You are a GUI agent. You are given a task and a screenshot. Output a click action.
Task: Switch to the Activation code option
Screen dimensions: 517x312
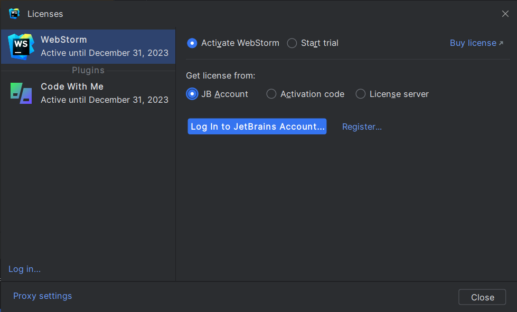click(271, 94)
